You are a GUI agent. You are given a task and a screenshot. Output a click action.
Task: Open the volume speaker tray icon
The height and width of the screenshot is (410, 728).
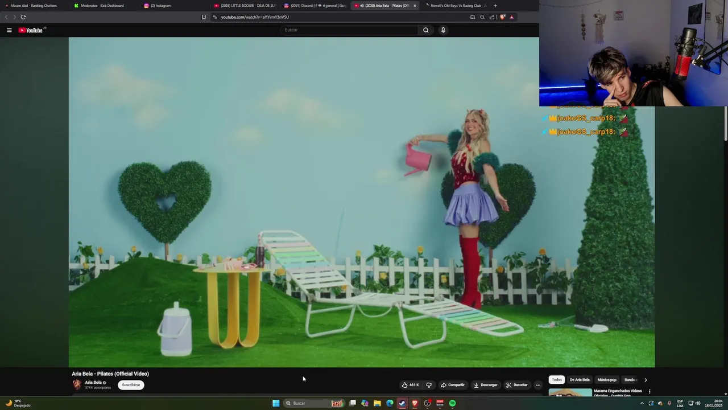(698, 403)
